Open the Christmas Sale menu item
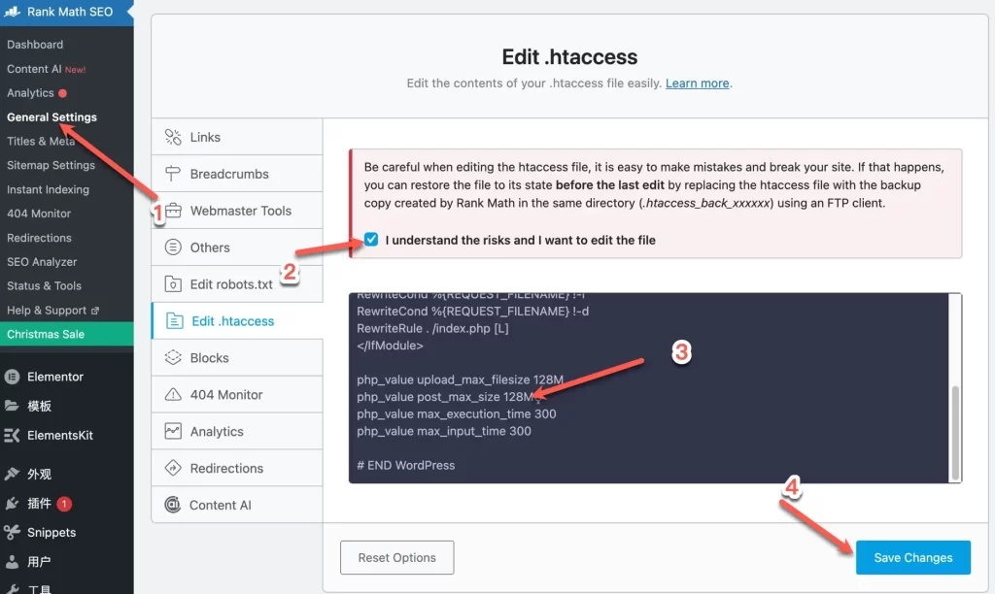Screen dimensions: 995x594 [x=67, y=334]
